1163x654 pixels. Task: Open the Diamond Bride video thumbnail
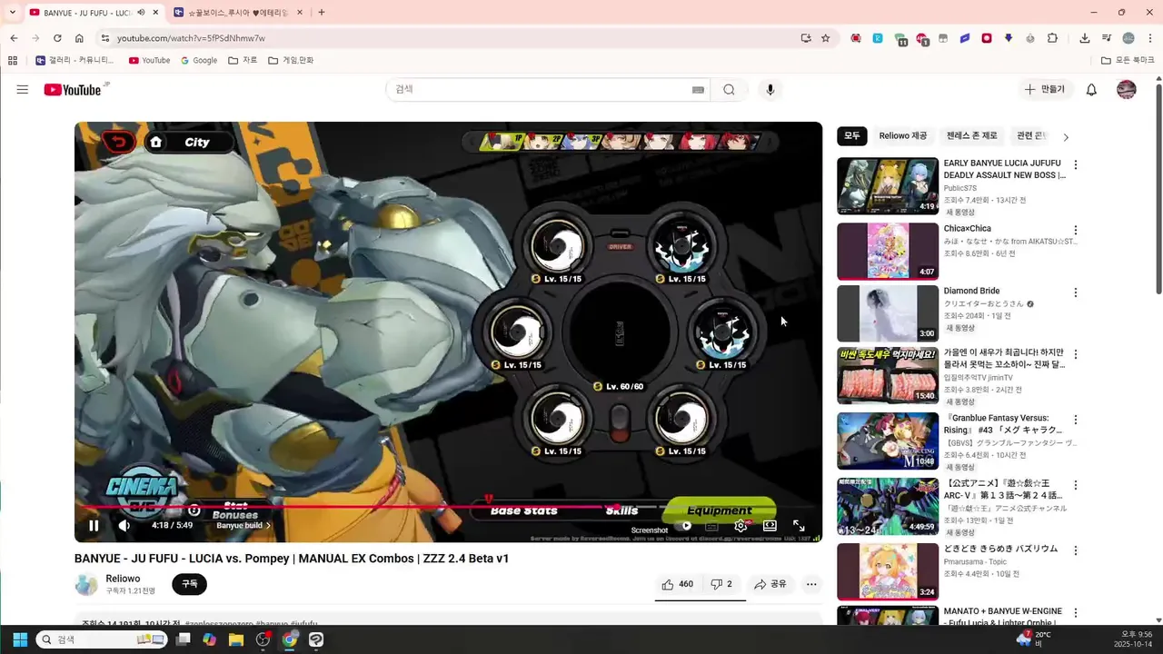click(888, 313)
